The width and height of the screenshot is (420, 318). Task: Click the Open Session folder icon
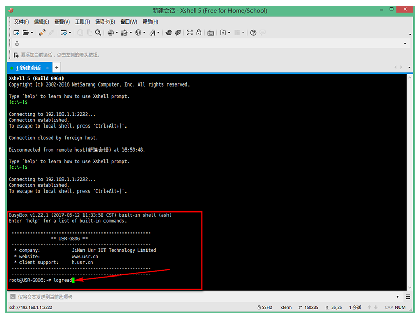click(26, 33)
